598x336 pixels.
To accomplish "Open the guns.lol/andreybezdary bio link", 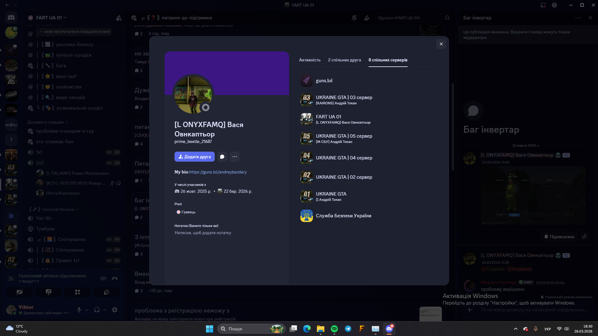I will pyautogui.click(x=218, y=172).
